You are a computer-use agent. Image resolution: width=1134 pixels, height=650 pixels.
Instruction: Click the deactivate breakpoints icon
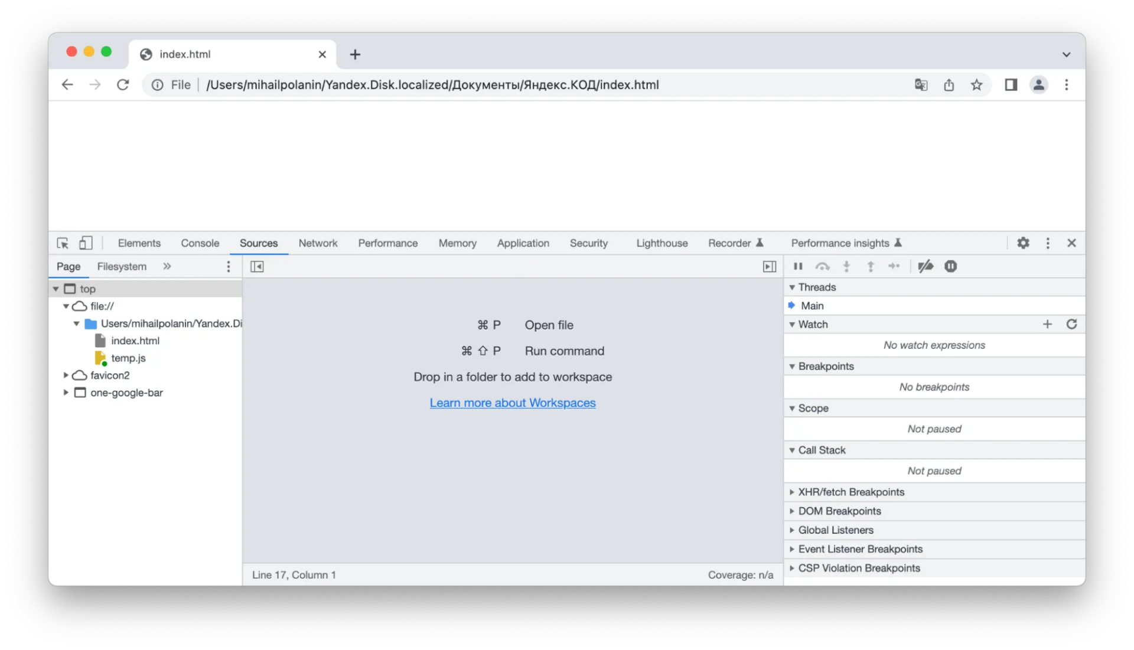click(x=926, y=266)
